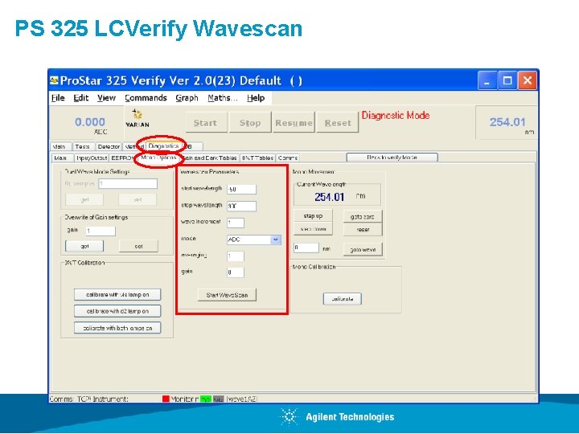Screen dimensions: 579x434
Task: Click the start wavelength input field
Action: coord(241,190)
